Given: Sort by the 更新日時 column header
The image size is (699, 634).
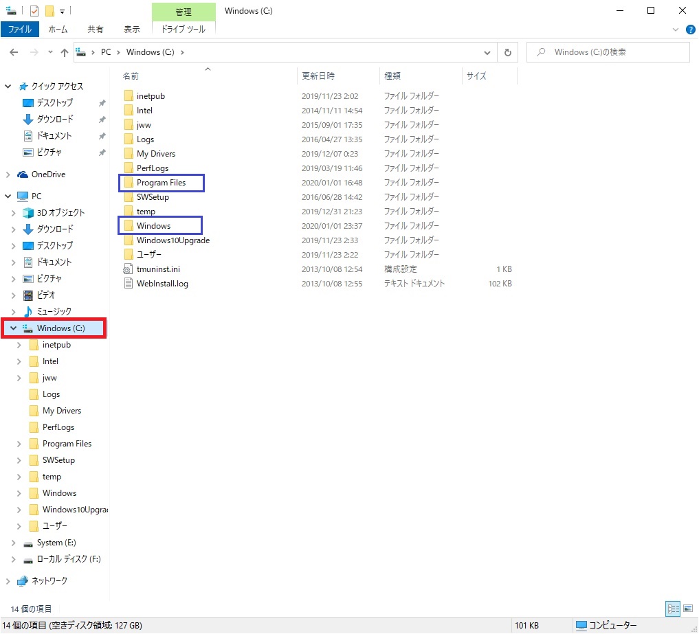Looking at the screenshot, I should click(x=318, y=76).
